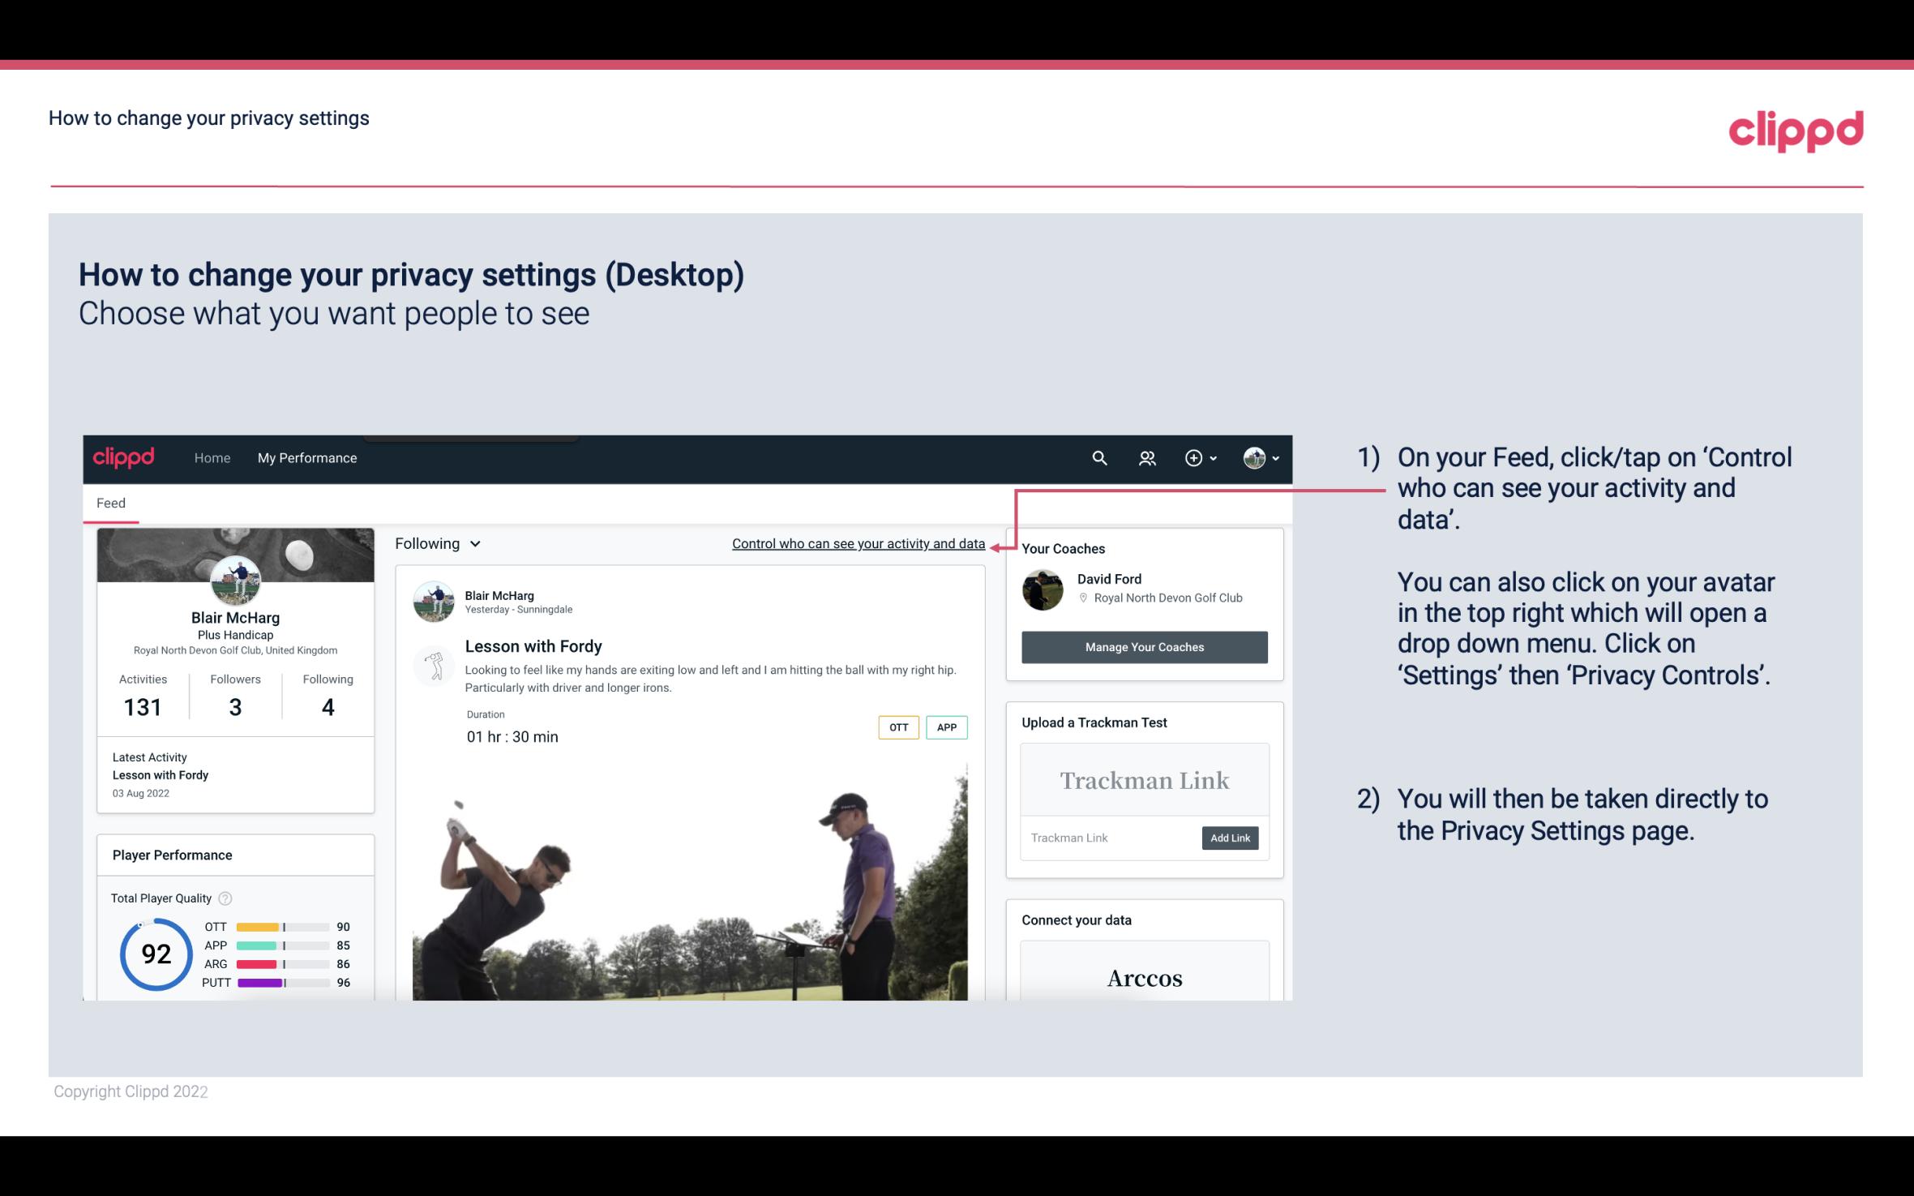The width and height of the screenshot is (1914, 1196).
Task: Click the 'Manage Your Coaches' button
Action: pyautogui.click(x=1143, y=646)
